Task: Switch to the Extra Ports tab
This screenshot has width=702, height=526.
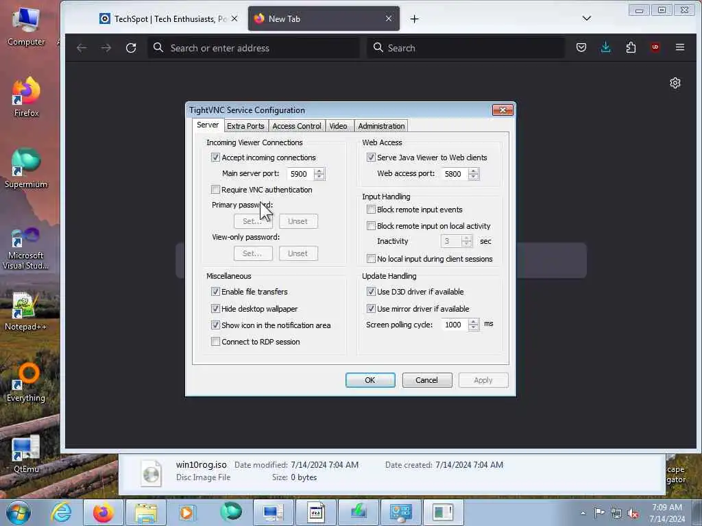Action: [245, 126]
